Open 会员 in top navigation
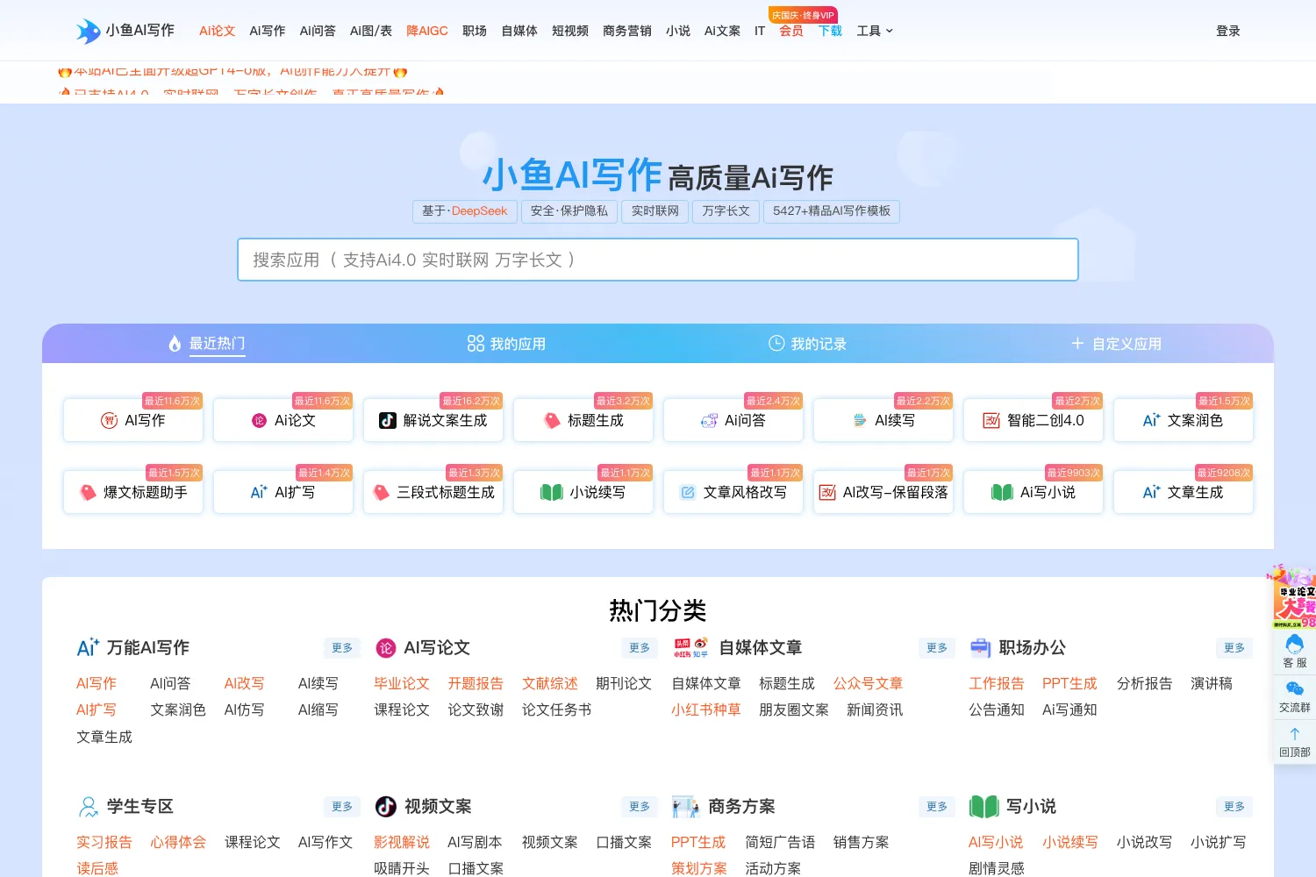This screenshot has width=1316, height=877. tap(791, 31)
